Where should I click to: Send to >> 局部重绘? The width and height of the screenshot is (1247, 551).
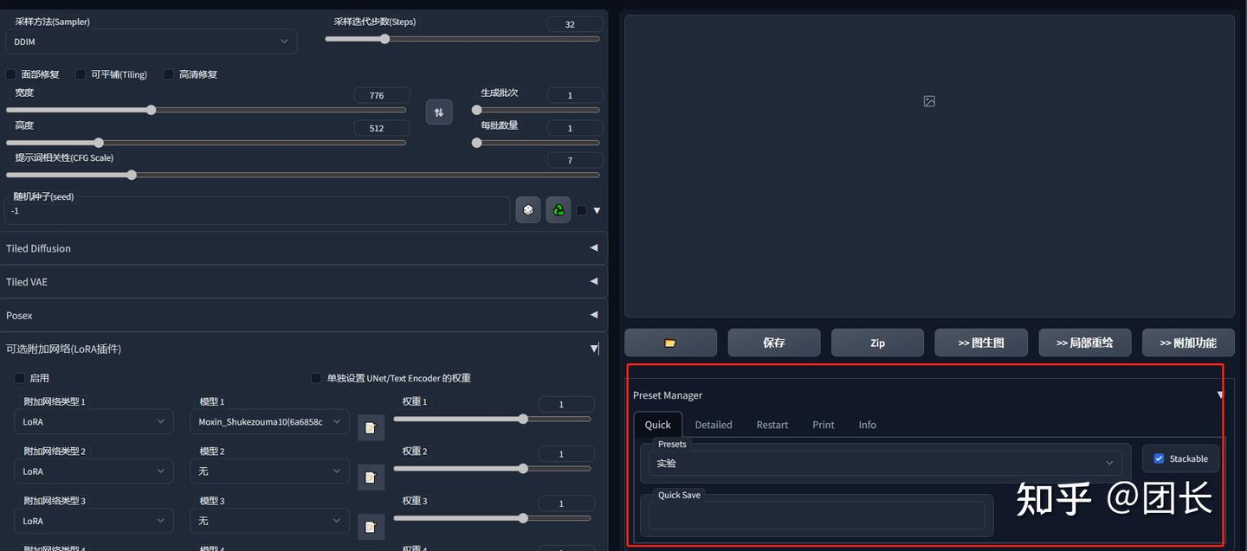pyautogui.click(x=1084, y=343)
